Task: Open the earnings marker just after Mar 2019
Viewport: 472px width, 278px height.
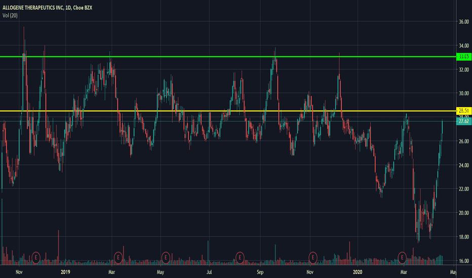Action: pos(119,258)
